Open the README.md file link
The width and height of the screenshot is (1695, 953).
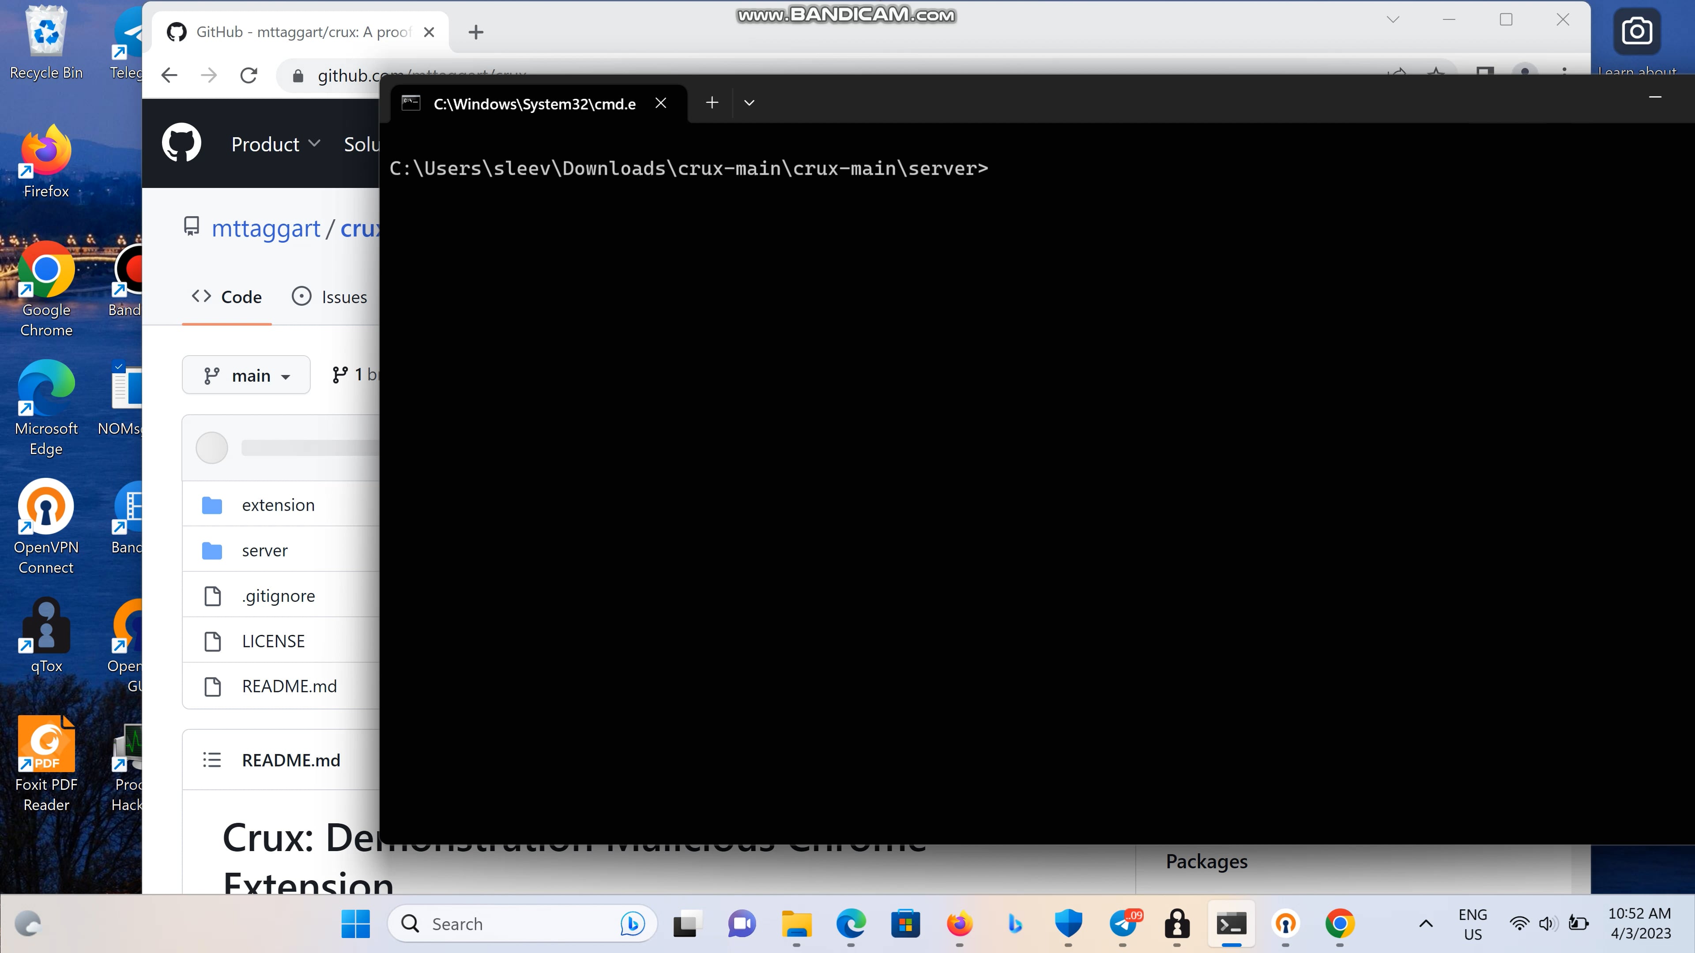click(289, 686)
